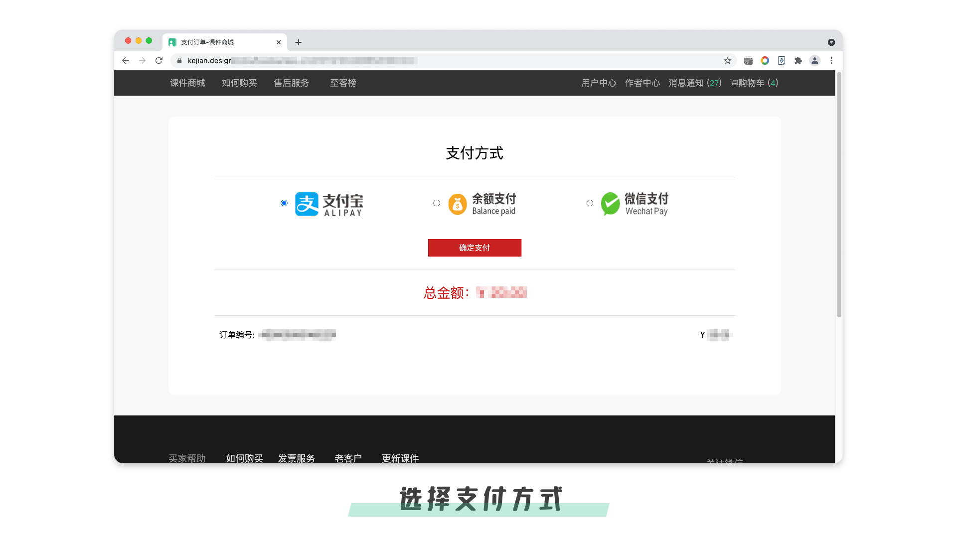Open 至客榜 in the top navigation

343,83
